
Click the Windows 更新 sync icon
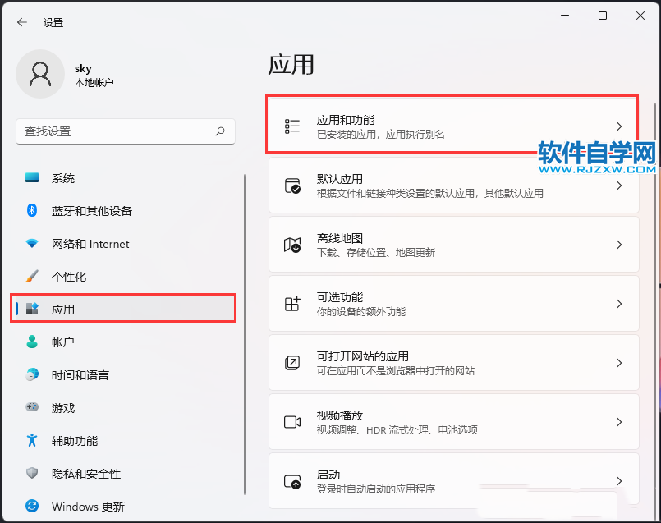click(x=33, y=507)
